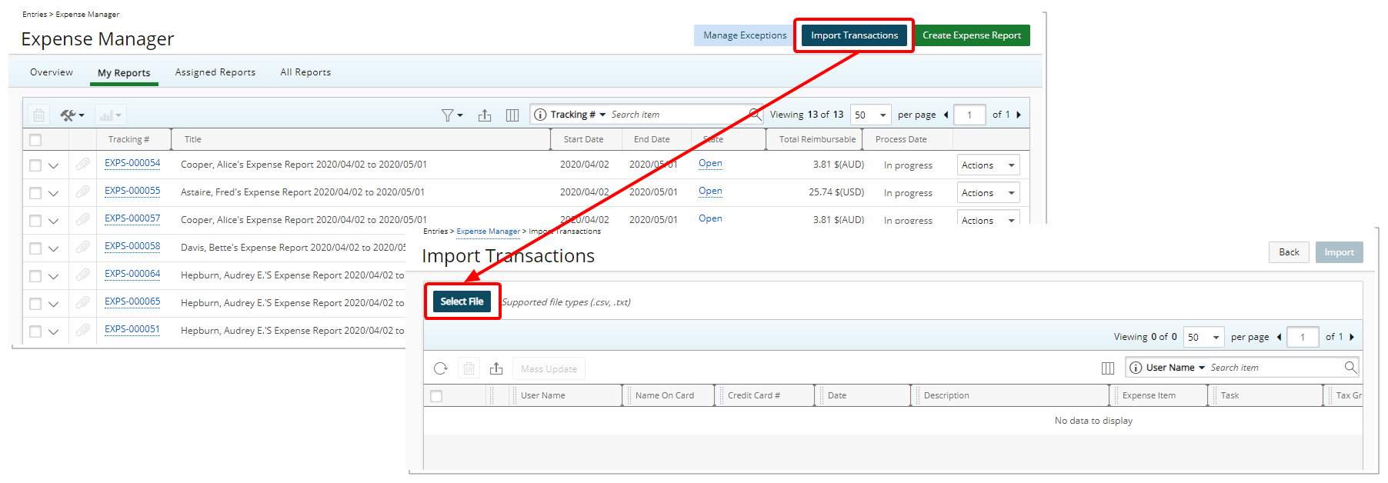Screen dimensions: 1388x483
Task: Open Actions dropdown for EXPS-000055 row
Action: [988, 193]
